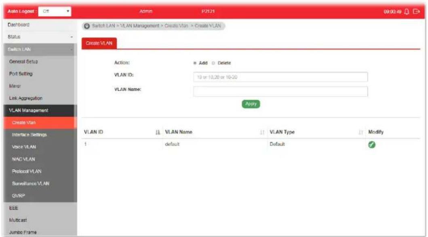Open Jumbo Frame in sidebar
428x237 pixels.
click(40, 232)
